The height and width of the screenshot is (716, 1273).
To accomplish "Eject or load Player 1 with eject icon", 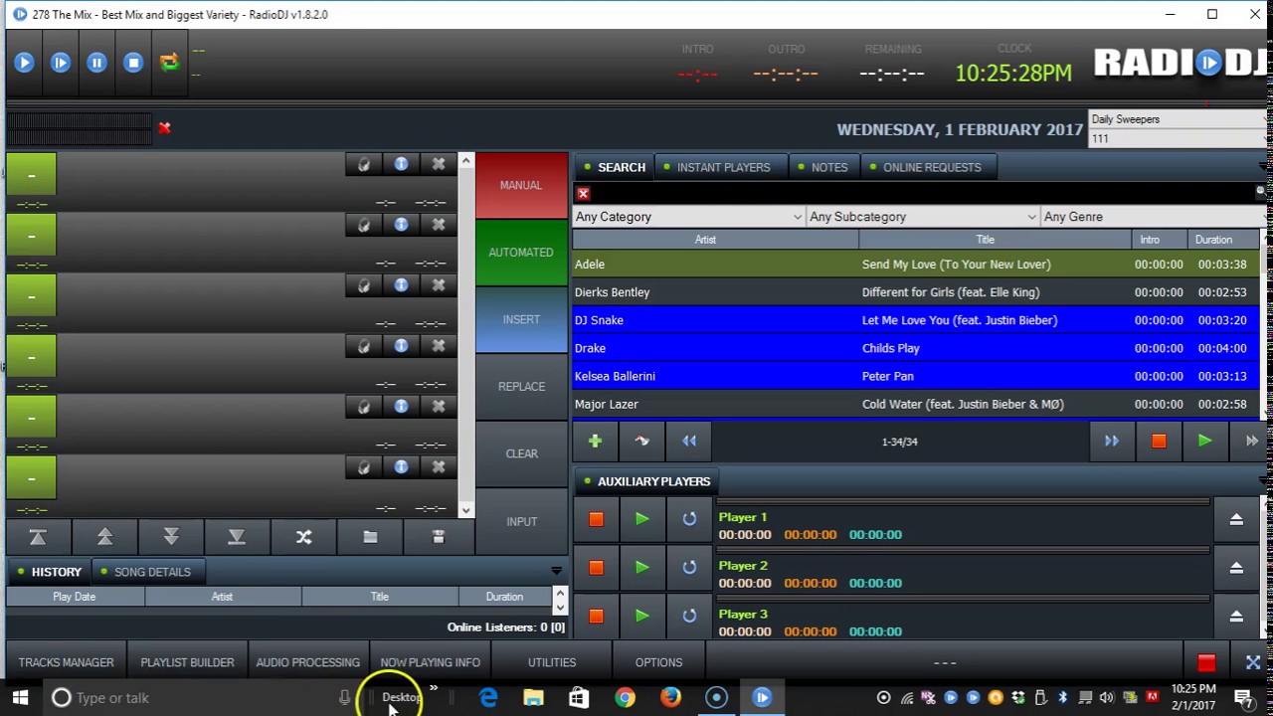I will [x=1236, y=519].
